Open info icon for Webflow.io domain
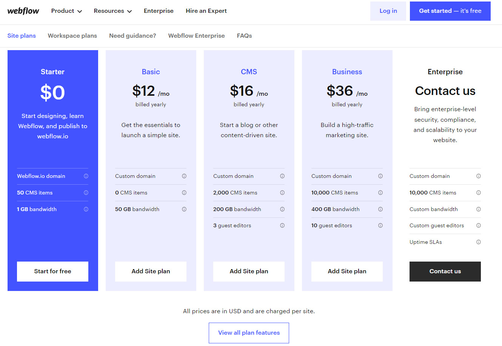 (x=86, y=176)
